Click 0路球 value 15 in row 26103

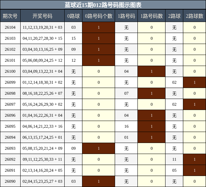point(74,38)
